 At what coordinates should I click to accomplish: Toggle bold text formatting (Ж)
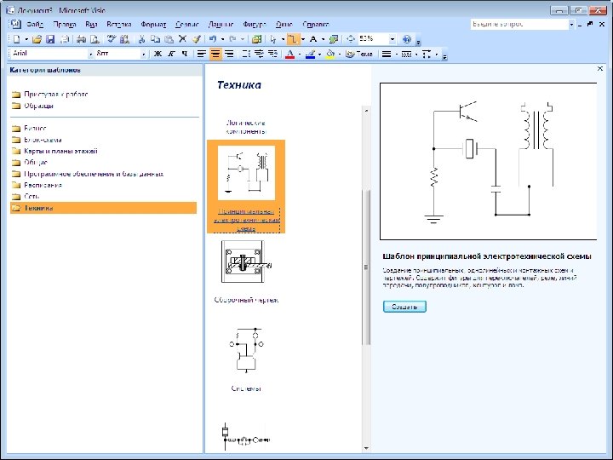pyautogui.click(x=157, y=54)
